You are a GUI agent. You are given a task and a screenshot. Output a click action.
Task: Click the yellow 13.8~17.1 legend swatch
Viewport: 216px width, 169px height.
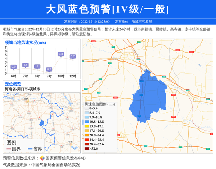click(x=86, y=126)
